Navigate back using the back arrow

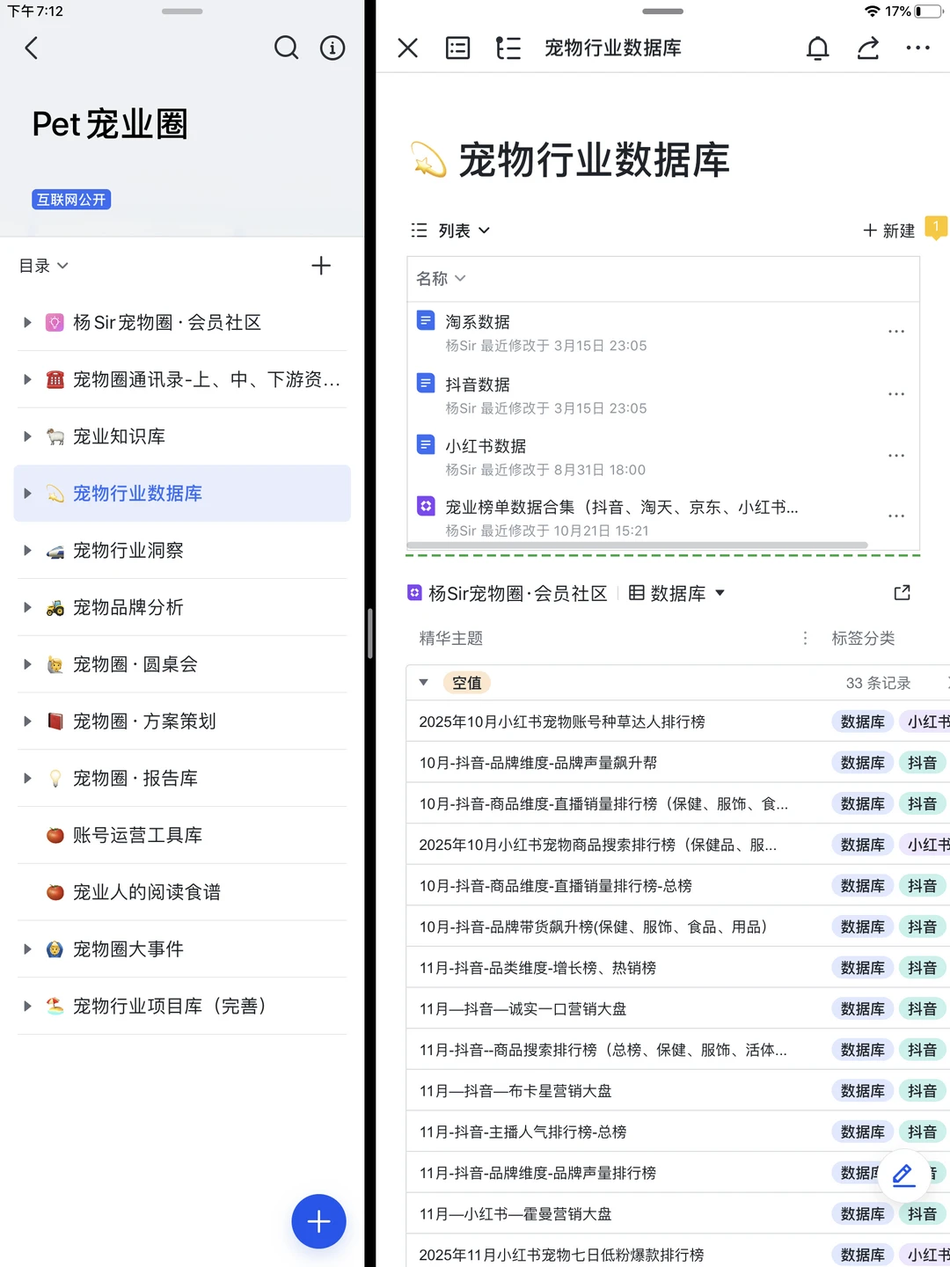(x=32, y=48)
